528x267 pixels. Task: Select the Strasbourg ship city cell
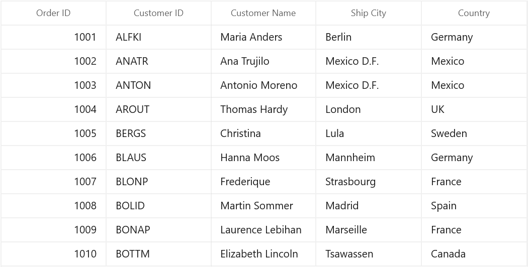pyautogui.click(x=369, y=182)
